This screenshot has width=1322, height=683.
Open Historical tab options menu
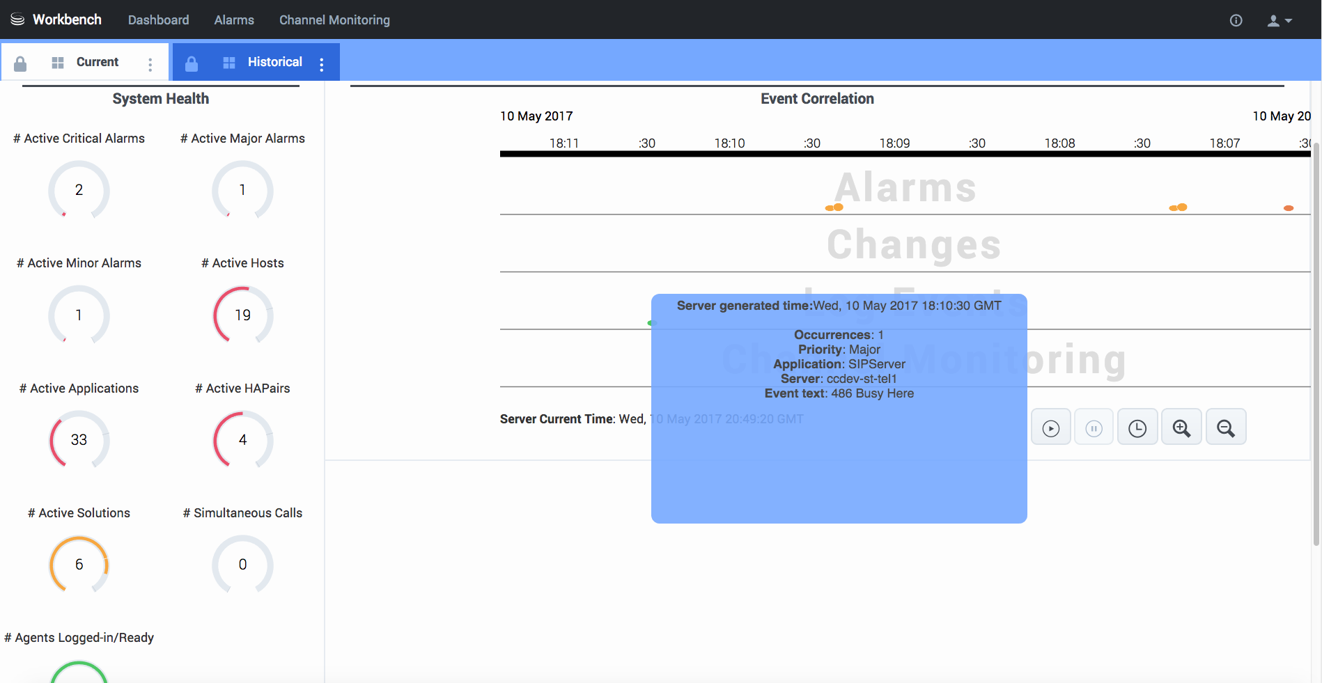pyautogui.click(x=321, y=64)
